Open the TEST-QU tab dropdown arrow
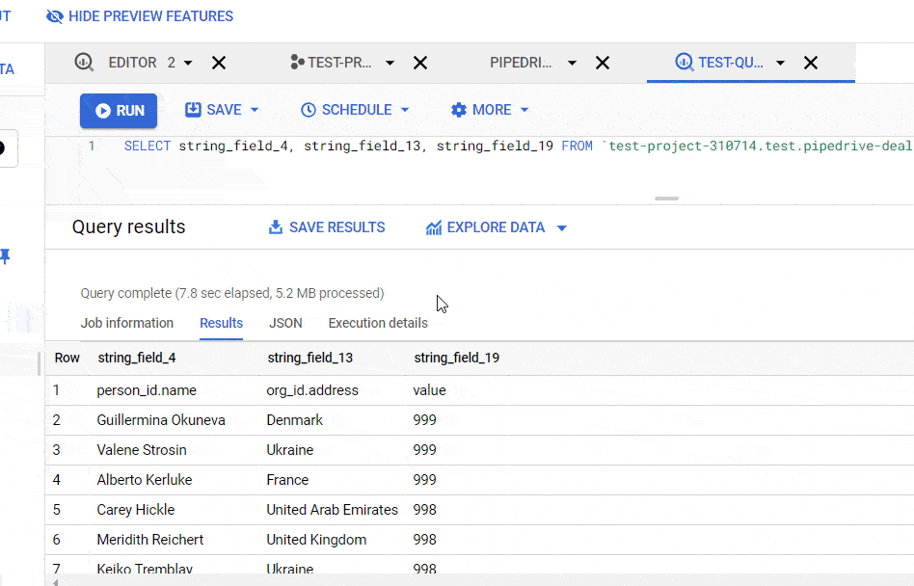 (x=781, y=63)
